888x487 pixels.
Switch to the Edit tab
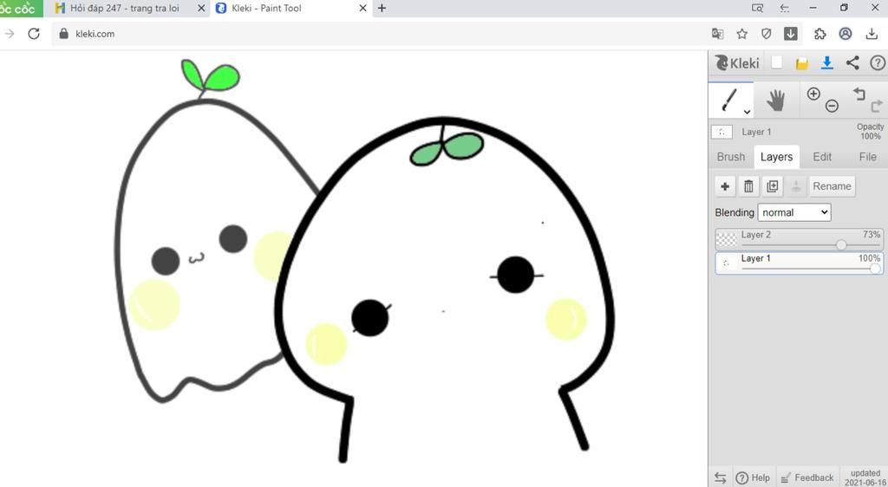822,157
